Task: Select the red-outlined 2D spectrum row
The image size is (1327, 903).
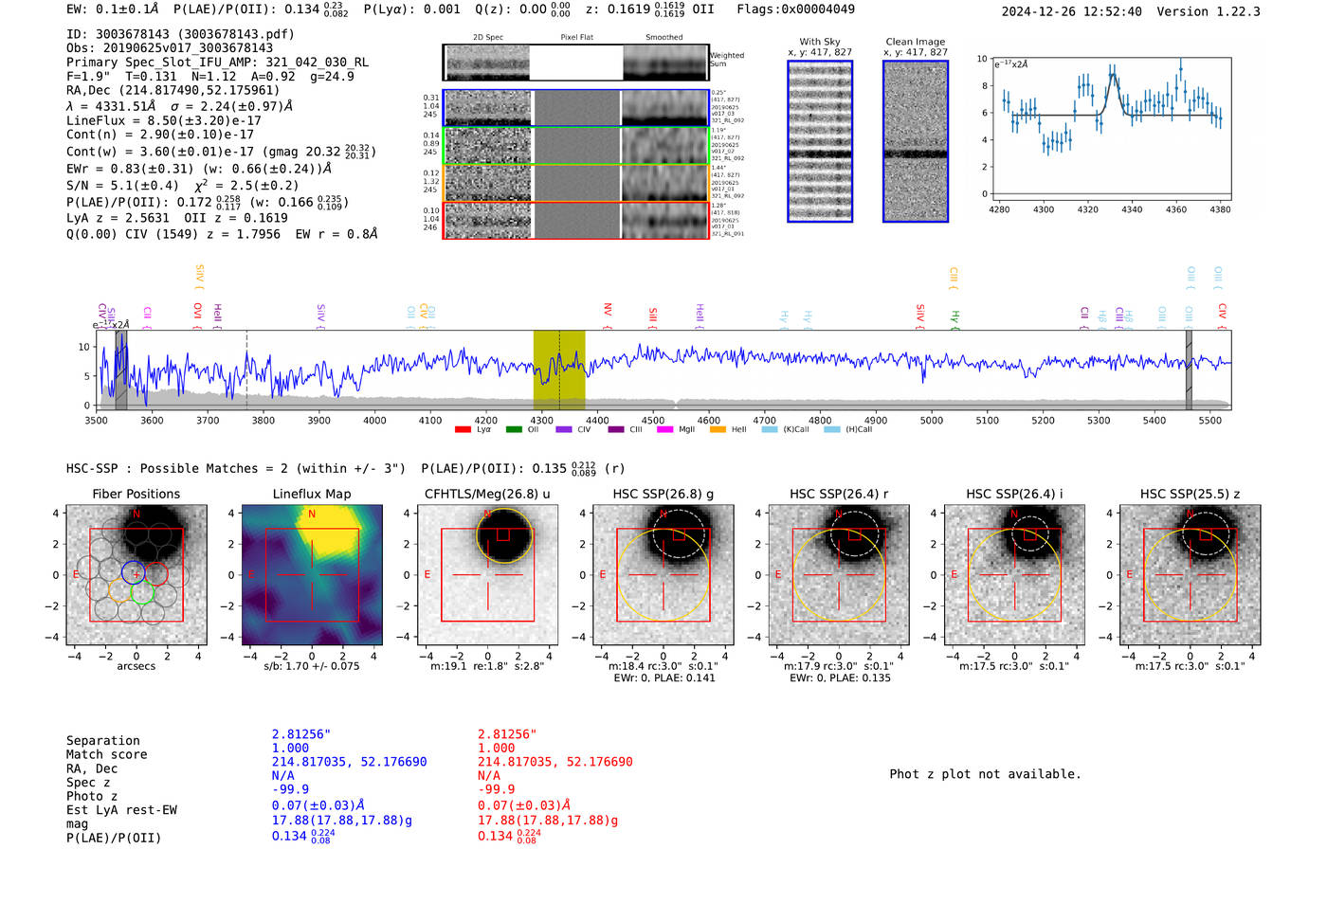Action: 576,221
